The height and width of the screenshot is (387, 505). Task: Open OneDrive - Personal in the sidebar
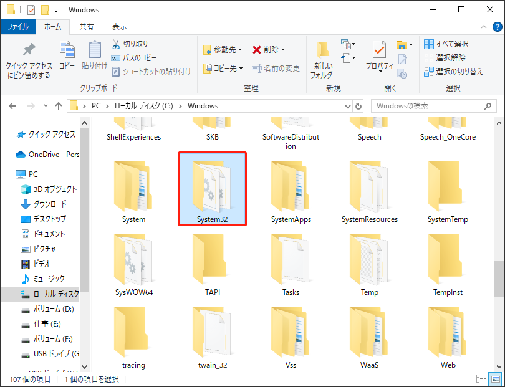pos(47,154)
